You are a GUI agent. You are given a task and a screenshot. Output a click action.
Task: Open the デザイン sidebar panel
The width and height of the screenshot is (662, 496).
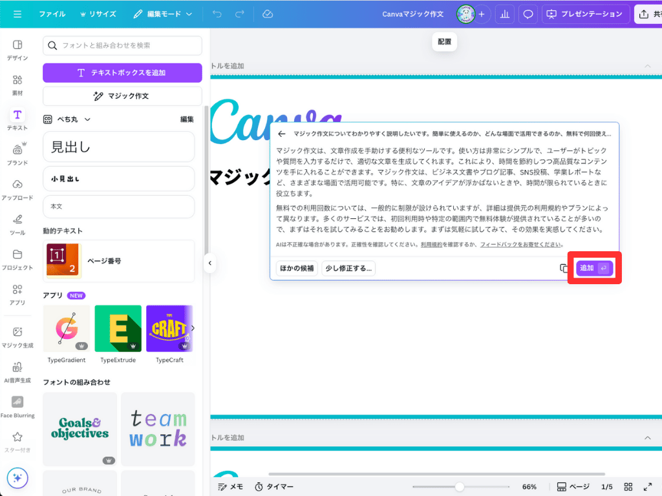17,50
